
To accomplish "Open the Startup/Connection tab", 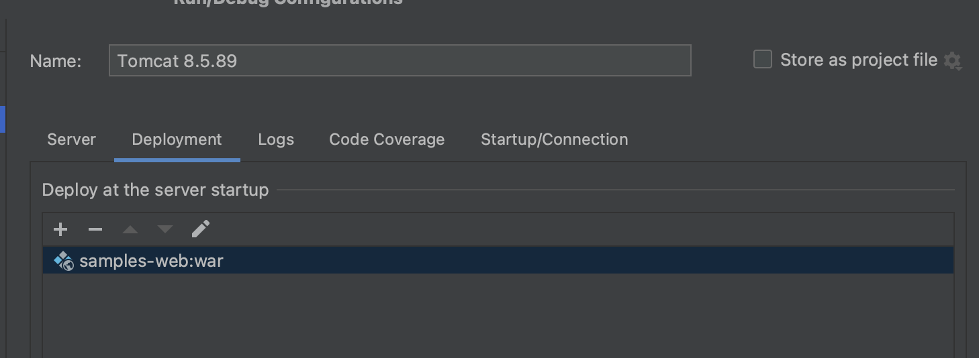I will click(x=555, y=139).
